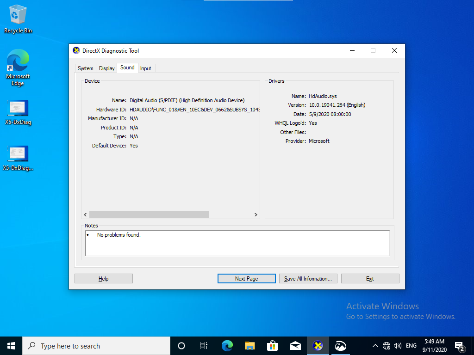This screenshot has width=474, height=355.
Task: Click the Exit button
Action: [x=370, y=279]
